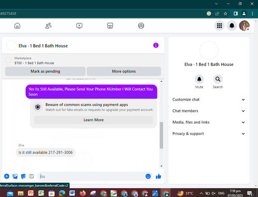
Task: Click the message input field
Action: pyautogui.click(x=94, y=176)
